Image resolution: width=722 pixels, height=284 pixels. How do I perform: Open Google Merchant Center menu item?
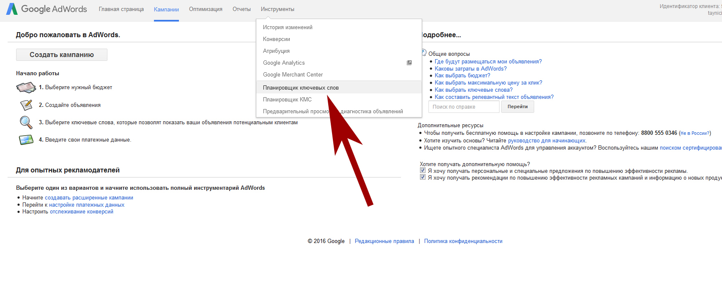pyautogui.click(x=339, y=74)
